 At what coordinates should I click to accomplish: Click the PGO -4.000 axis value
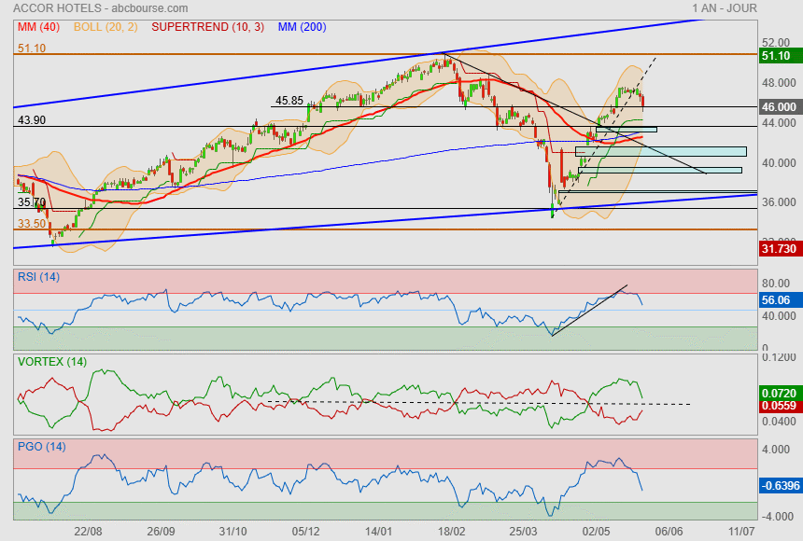click(776, 517)
